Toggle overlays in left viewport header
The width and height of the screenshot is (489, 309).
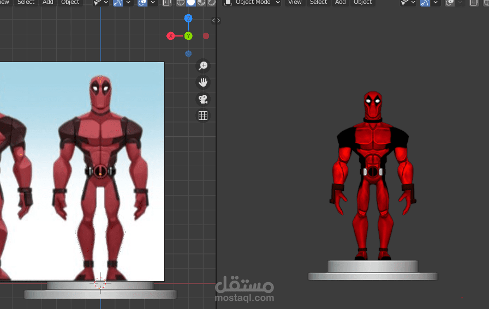tap(142, 3)
